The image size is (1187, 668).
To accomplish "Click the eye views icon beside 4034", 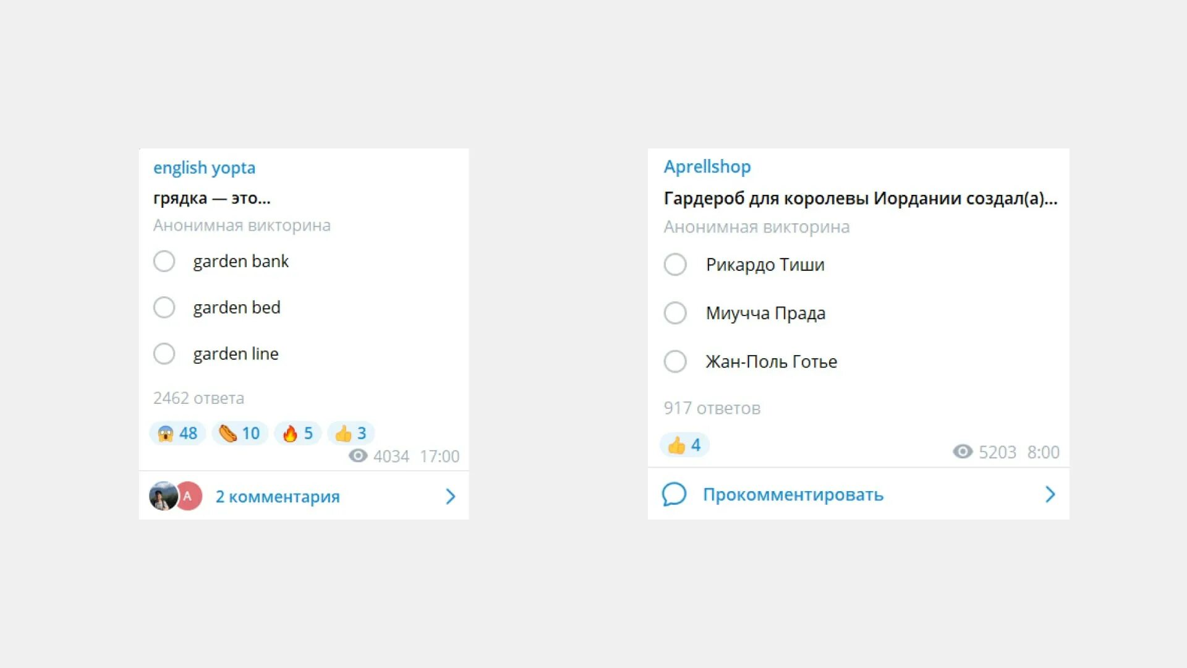I will click(x=358, y=456).
